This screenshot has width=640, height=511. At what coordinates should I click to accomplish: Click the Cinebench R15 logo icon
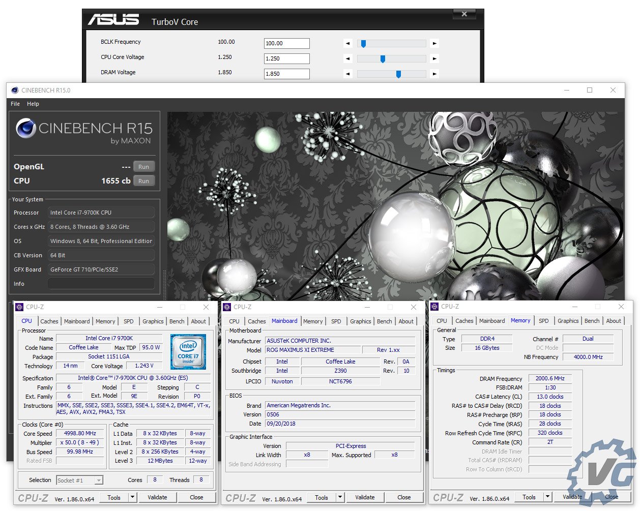[25, 129]
